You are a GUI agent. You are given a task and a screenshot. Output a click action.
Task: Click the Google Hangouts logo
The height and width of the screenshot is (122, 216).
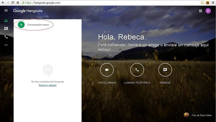click(x=28, y=11)
